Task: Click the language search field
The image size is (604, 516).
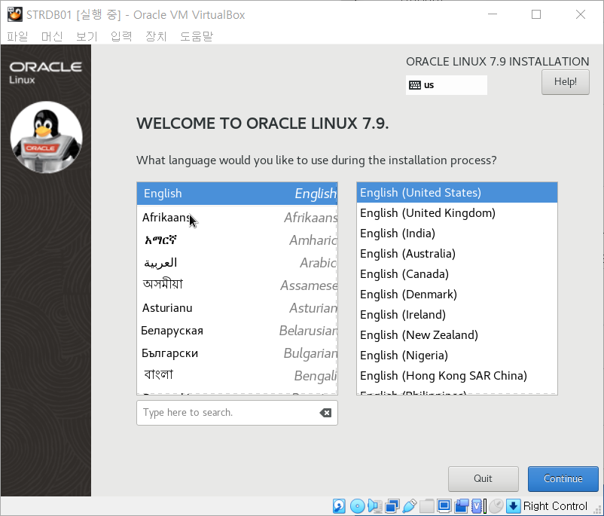Action: (237, 413)
